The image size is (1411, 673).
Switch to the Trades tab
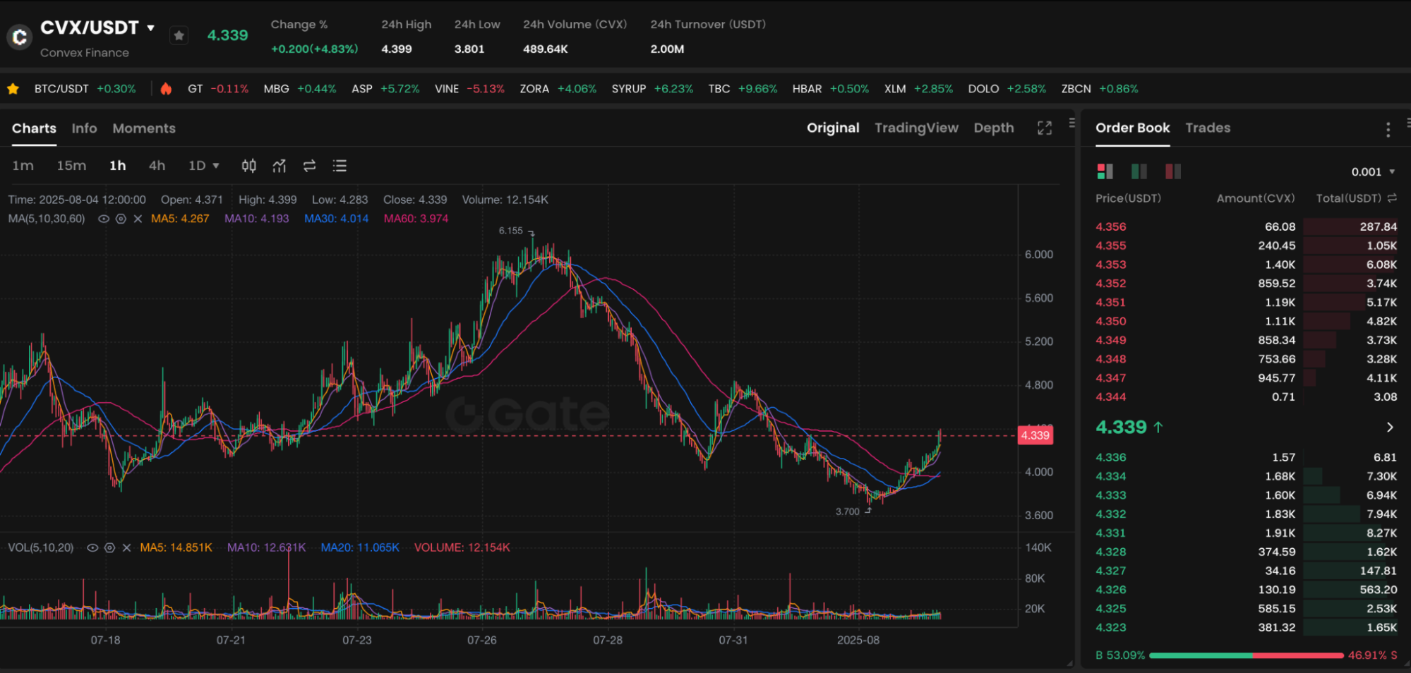(x=1208, y=128)
